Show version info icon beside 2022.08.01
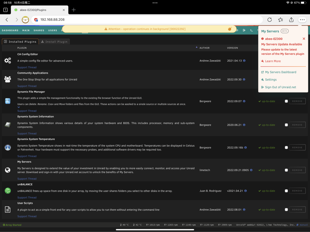The width and height of the screenshot is (310, 232). tap(244, 209)
